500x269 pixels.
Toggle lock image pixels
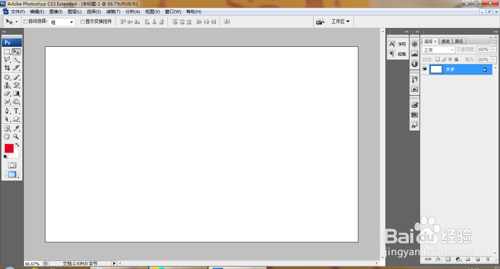[444, 59]
